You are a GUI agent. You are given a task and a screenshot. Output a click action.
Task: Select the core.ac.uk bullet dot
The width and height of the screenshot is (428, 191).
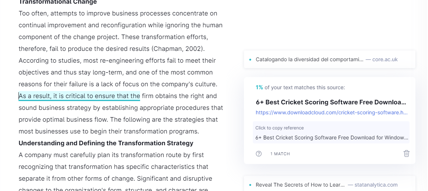[250, 60]
